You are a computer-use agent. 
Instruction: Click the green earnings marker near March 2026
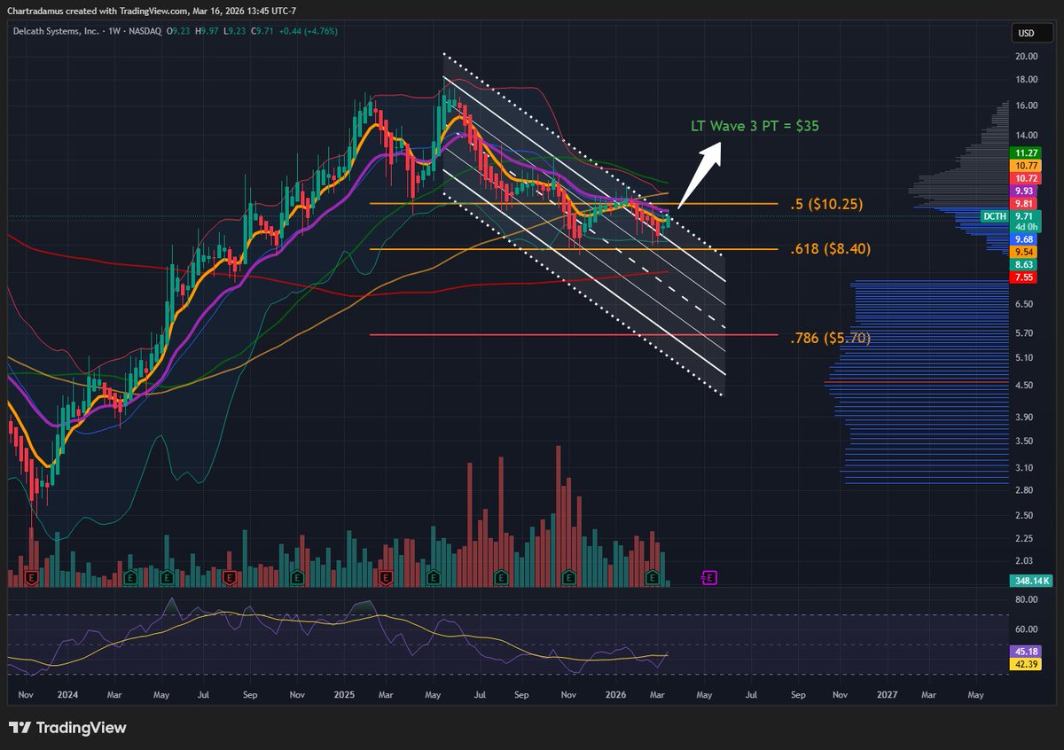[654, 578]
